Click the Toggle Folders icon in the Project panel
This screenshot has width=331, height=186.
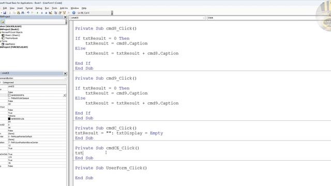tap(3, 22)
